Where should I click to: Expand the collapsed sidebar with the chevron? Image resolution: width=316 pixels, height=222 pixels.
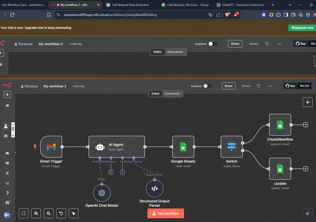(15, 152)
